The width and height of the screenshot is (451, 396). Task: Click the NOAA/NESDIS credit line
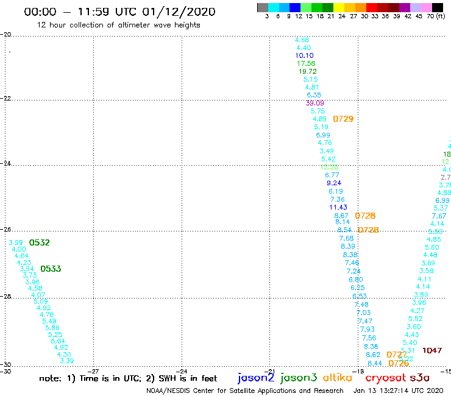pos(245,391)
